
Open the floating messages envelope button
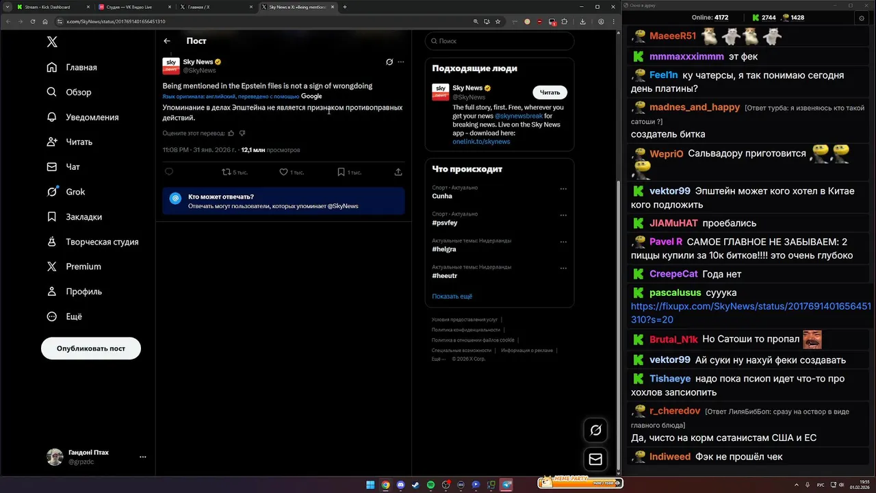tap(595, 459)
